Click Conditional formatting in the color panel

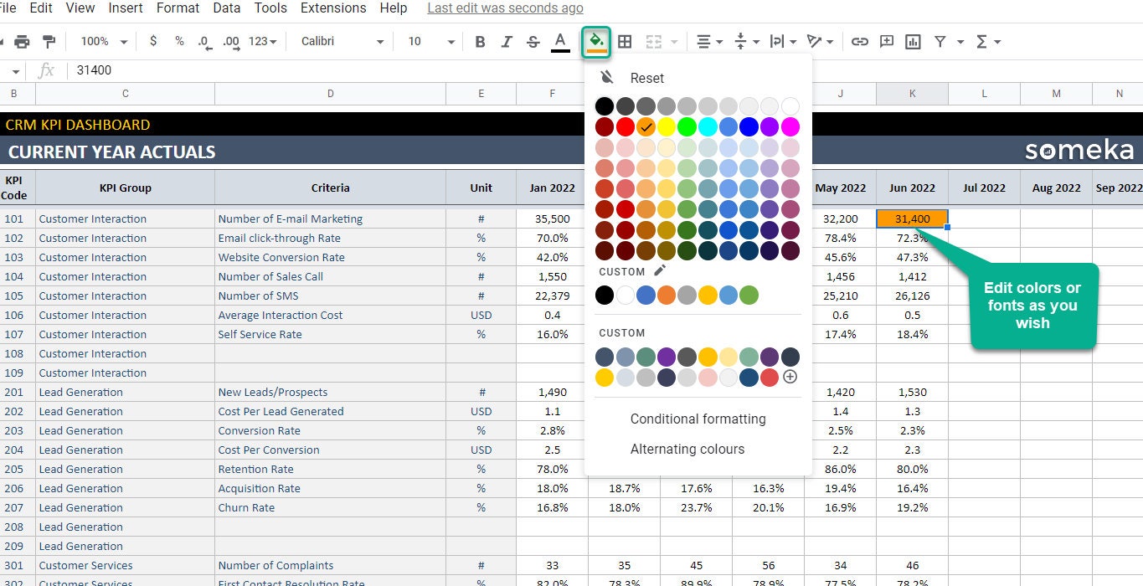coord(698,419)
